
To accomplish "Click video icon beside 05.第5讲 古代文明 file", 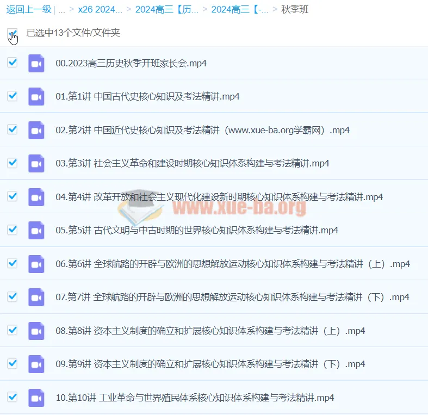I will click(36, 231).
